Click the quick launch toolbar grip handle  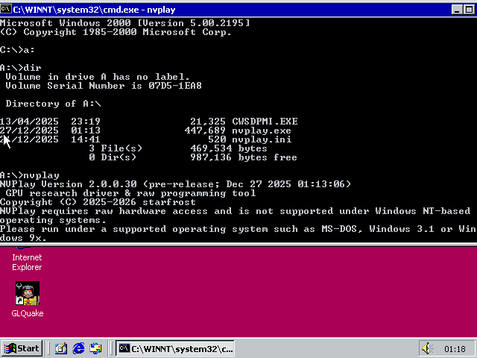pos(48,348)
